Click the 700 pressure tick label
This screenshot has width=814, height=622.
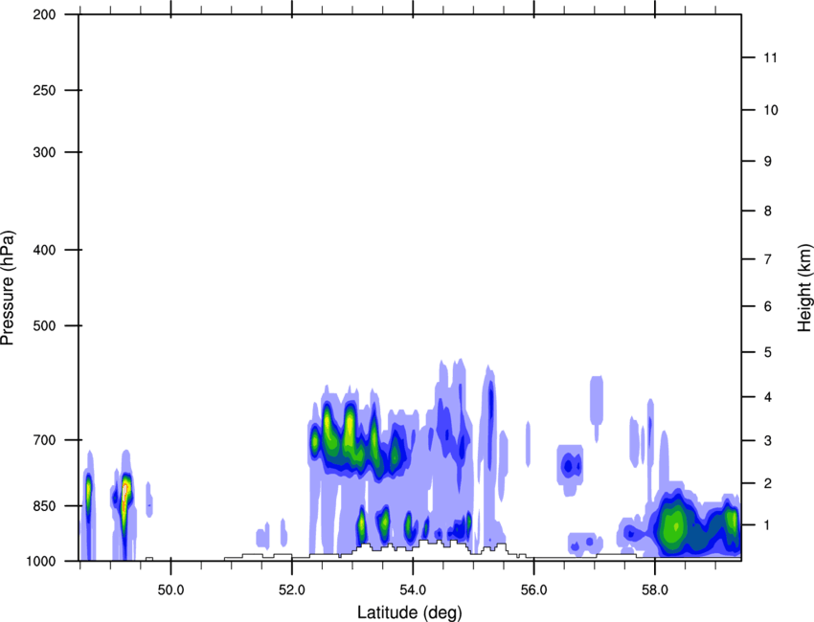44,440
